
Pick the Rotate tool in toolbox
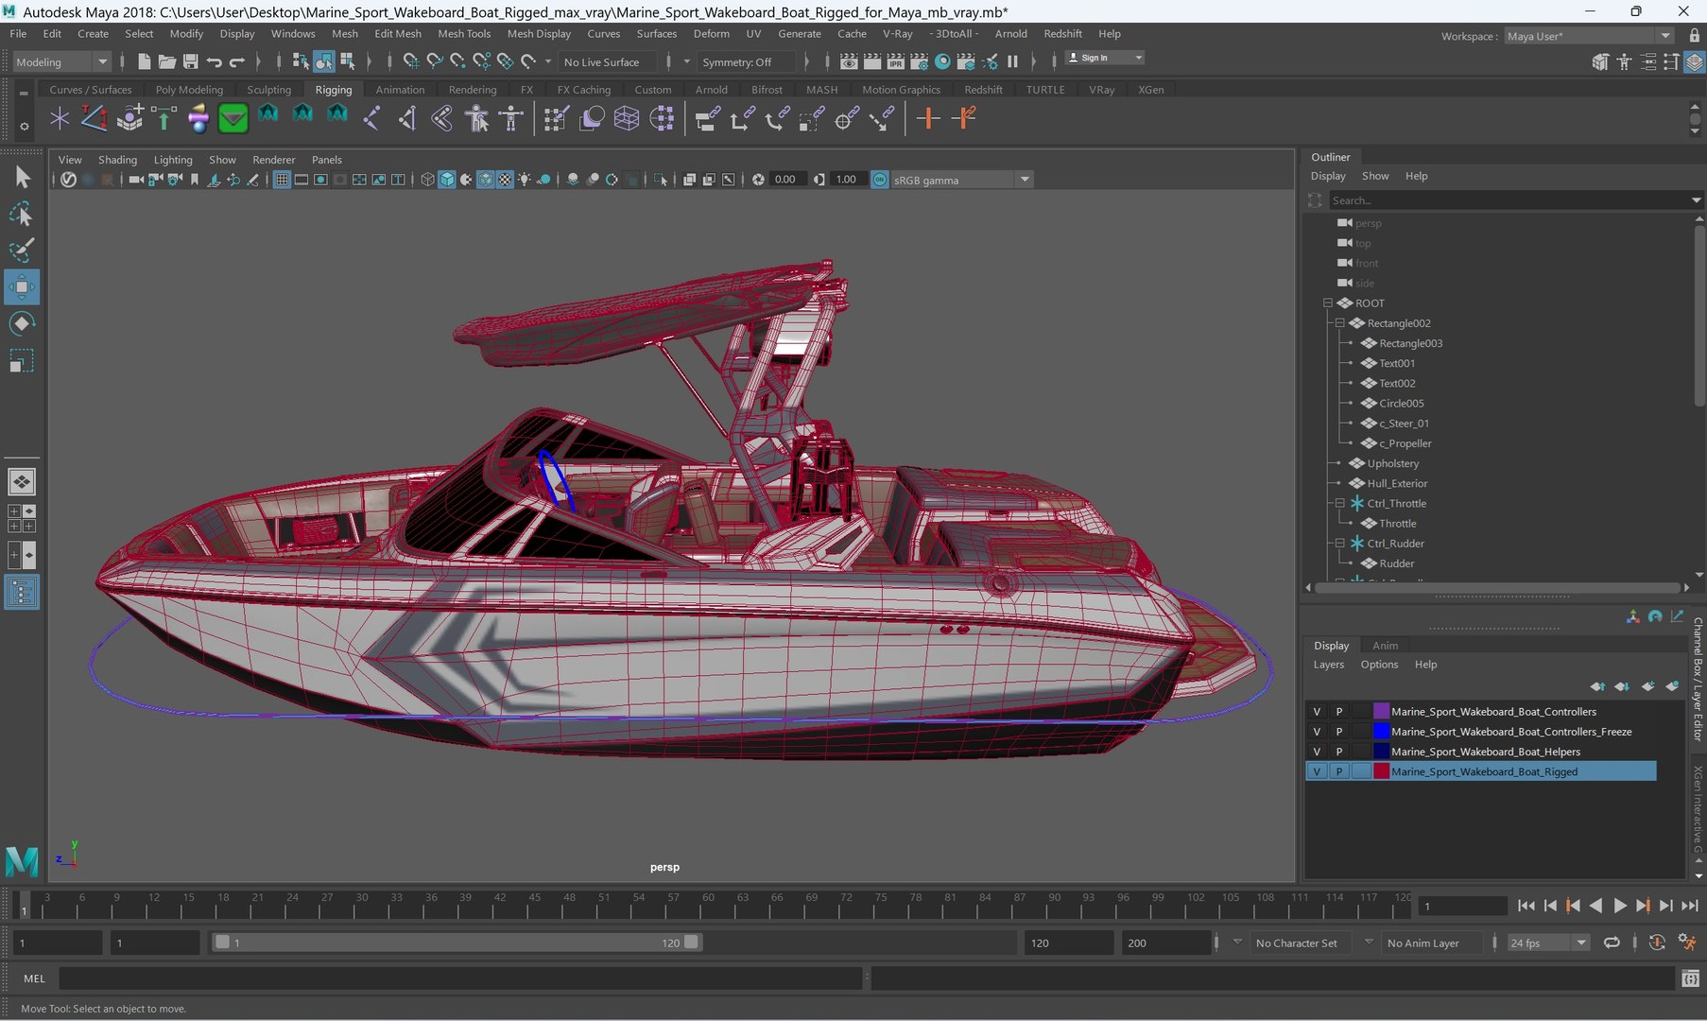pos(21,323)
